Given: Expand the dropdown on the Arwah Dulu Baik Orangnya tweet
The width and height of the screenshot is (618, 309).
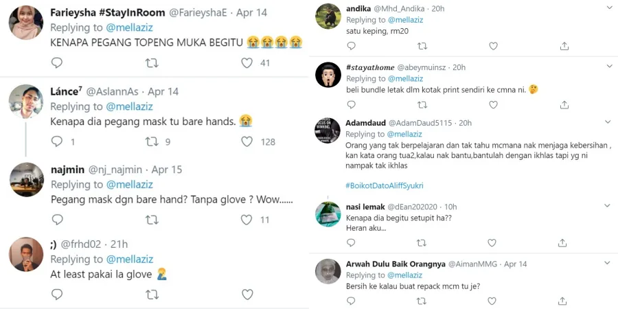Looking at the screenshot, I should (x=609, y=263).
